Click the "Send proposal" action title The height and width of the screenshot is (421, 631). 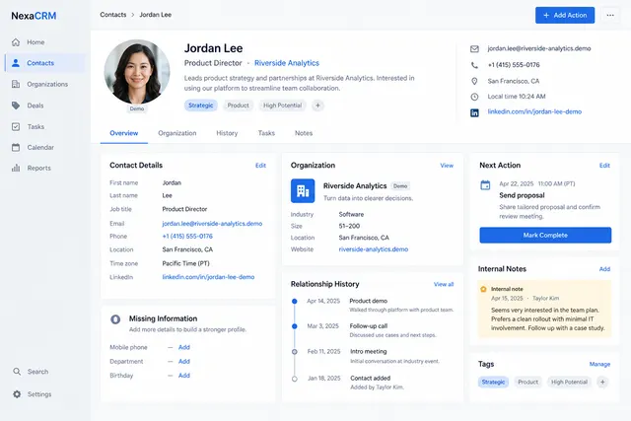click(x=522, y=195)
